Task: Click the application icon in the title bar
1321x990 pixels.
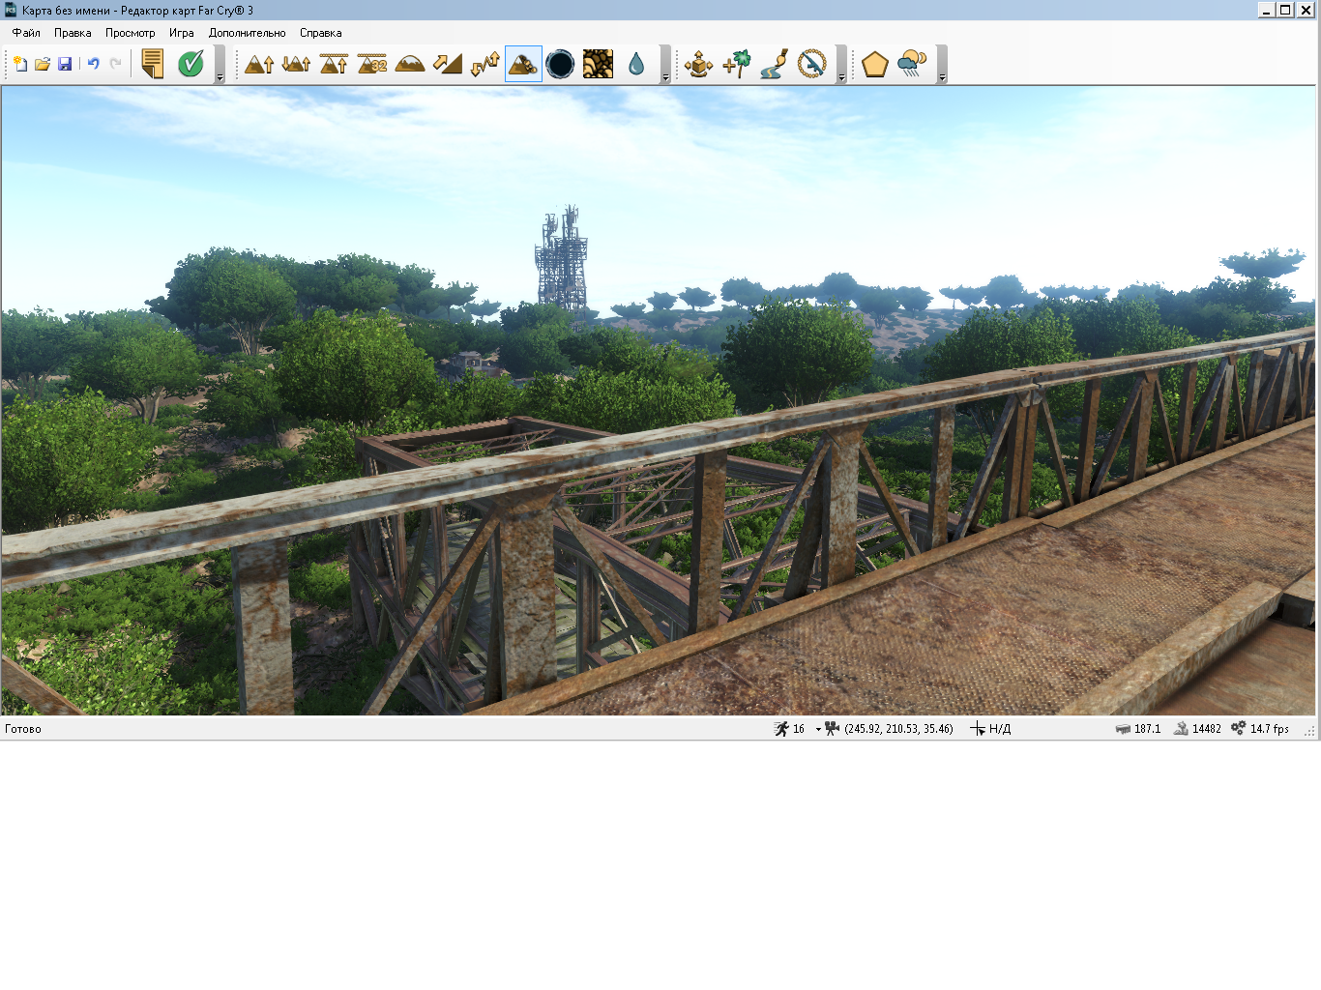Action: click(11, 10)
